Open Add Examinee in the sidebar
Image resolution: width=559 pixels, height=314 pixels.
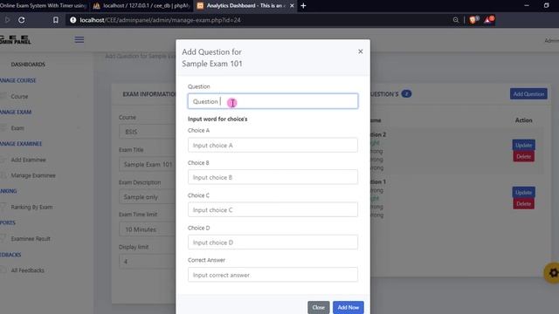[28, 160]
